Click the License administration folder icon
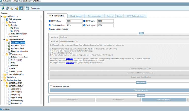The width and height of the screenshot is (189, 111). coord(5,74)
